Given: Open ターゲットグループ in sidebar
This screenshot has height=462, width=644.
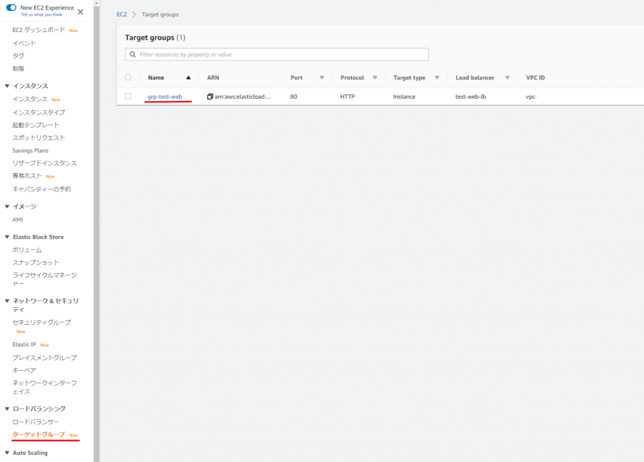Looking at the screenshot, I should (38, 434).
